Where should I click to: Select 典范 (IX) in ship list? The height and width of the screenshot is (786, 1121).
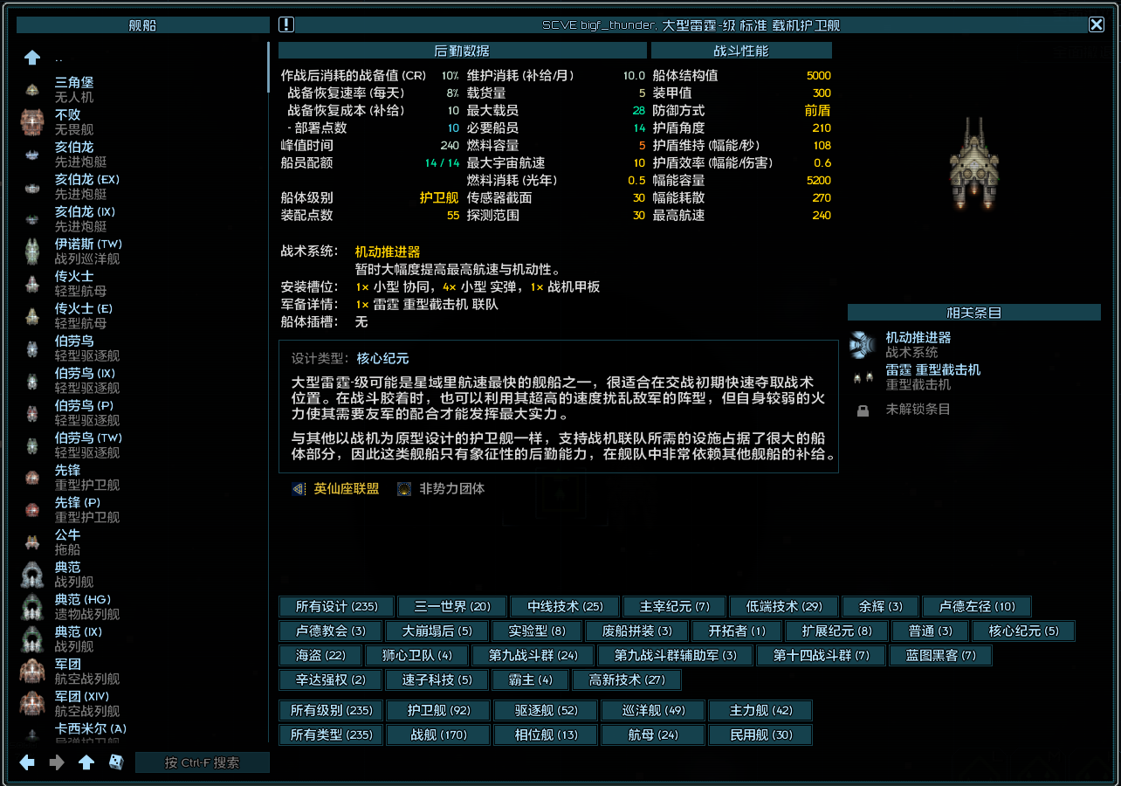click(x=79, y=631)
